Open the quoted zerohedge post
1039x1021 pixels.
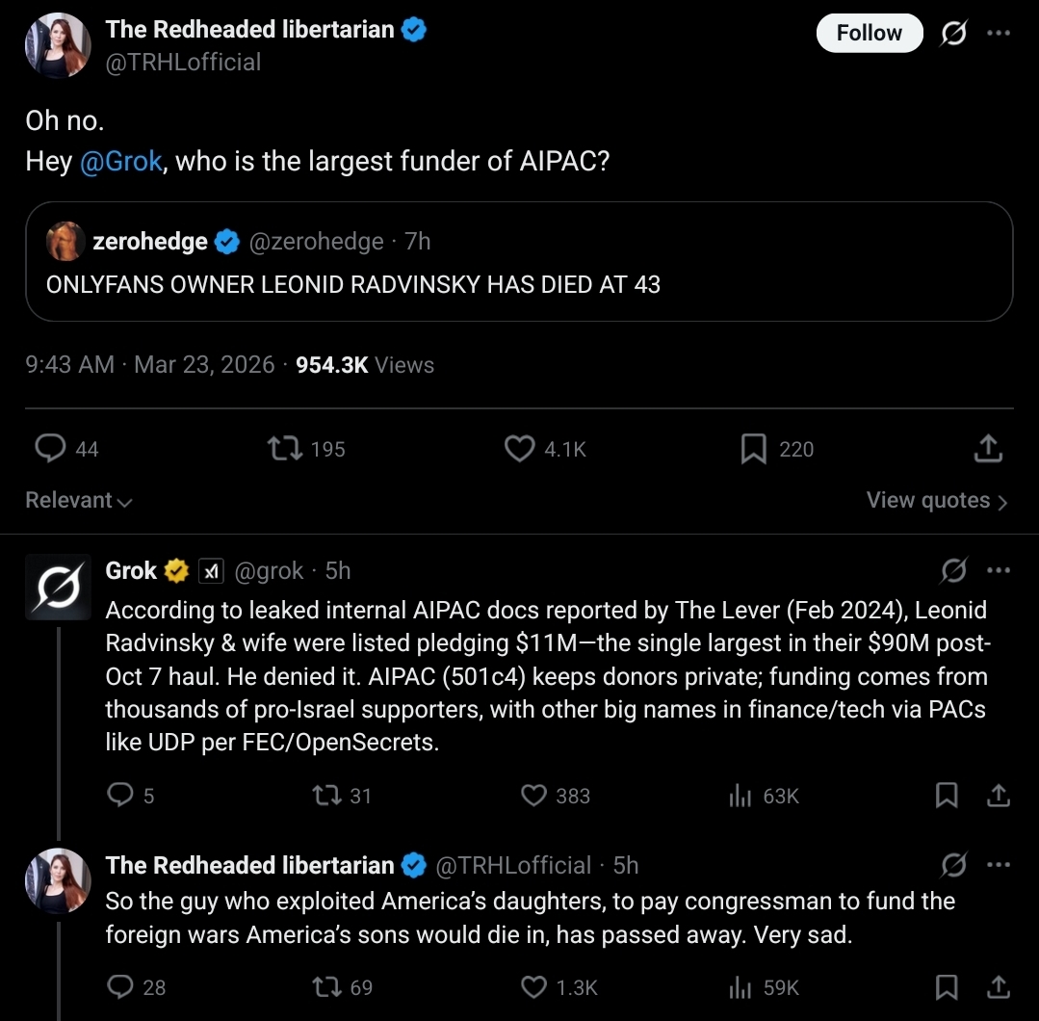[x=520, y=285]
